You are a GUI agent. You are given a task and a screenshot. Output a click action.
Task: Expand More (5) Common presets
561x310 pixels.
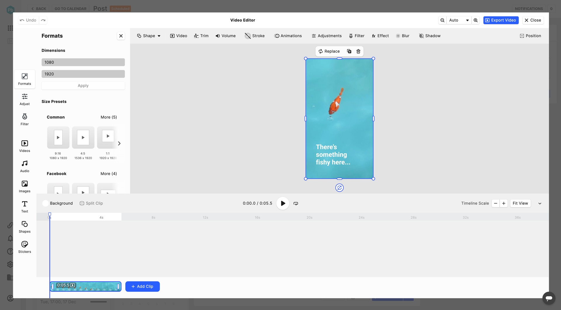pos(109,117)
